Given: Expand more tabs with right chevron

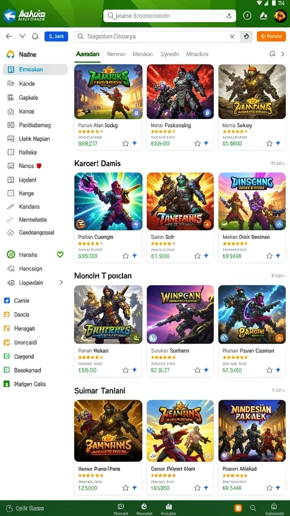Looking at the screenshot, I should pyautogui.click(x=283, y=54).
